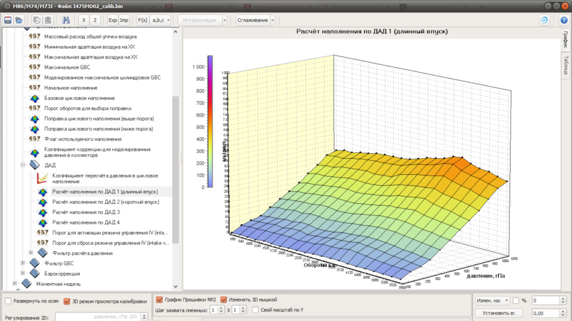Click the paste clipboard toolbar icon

coord(48,20)
